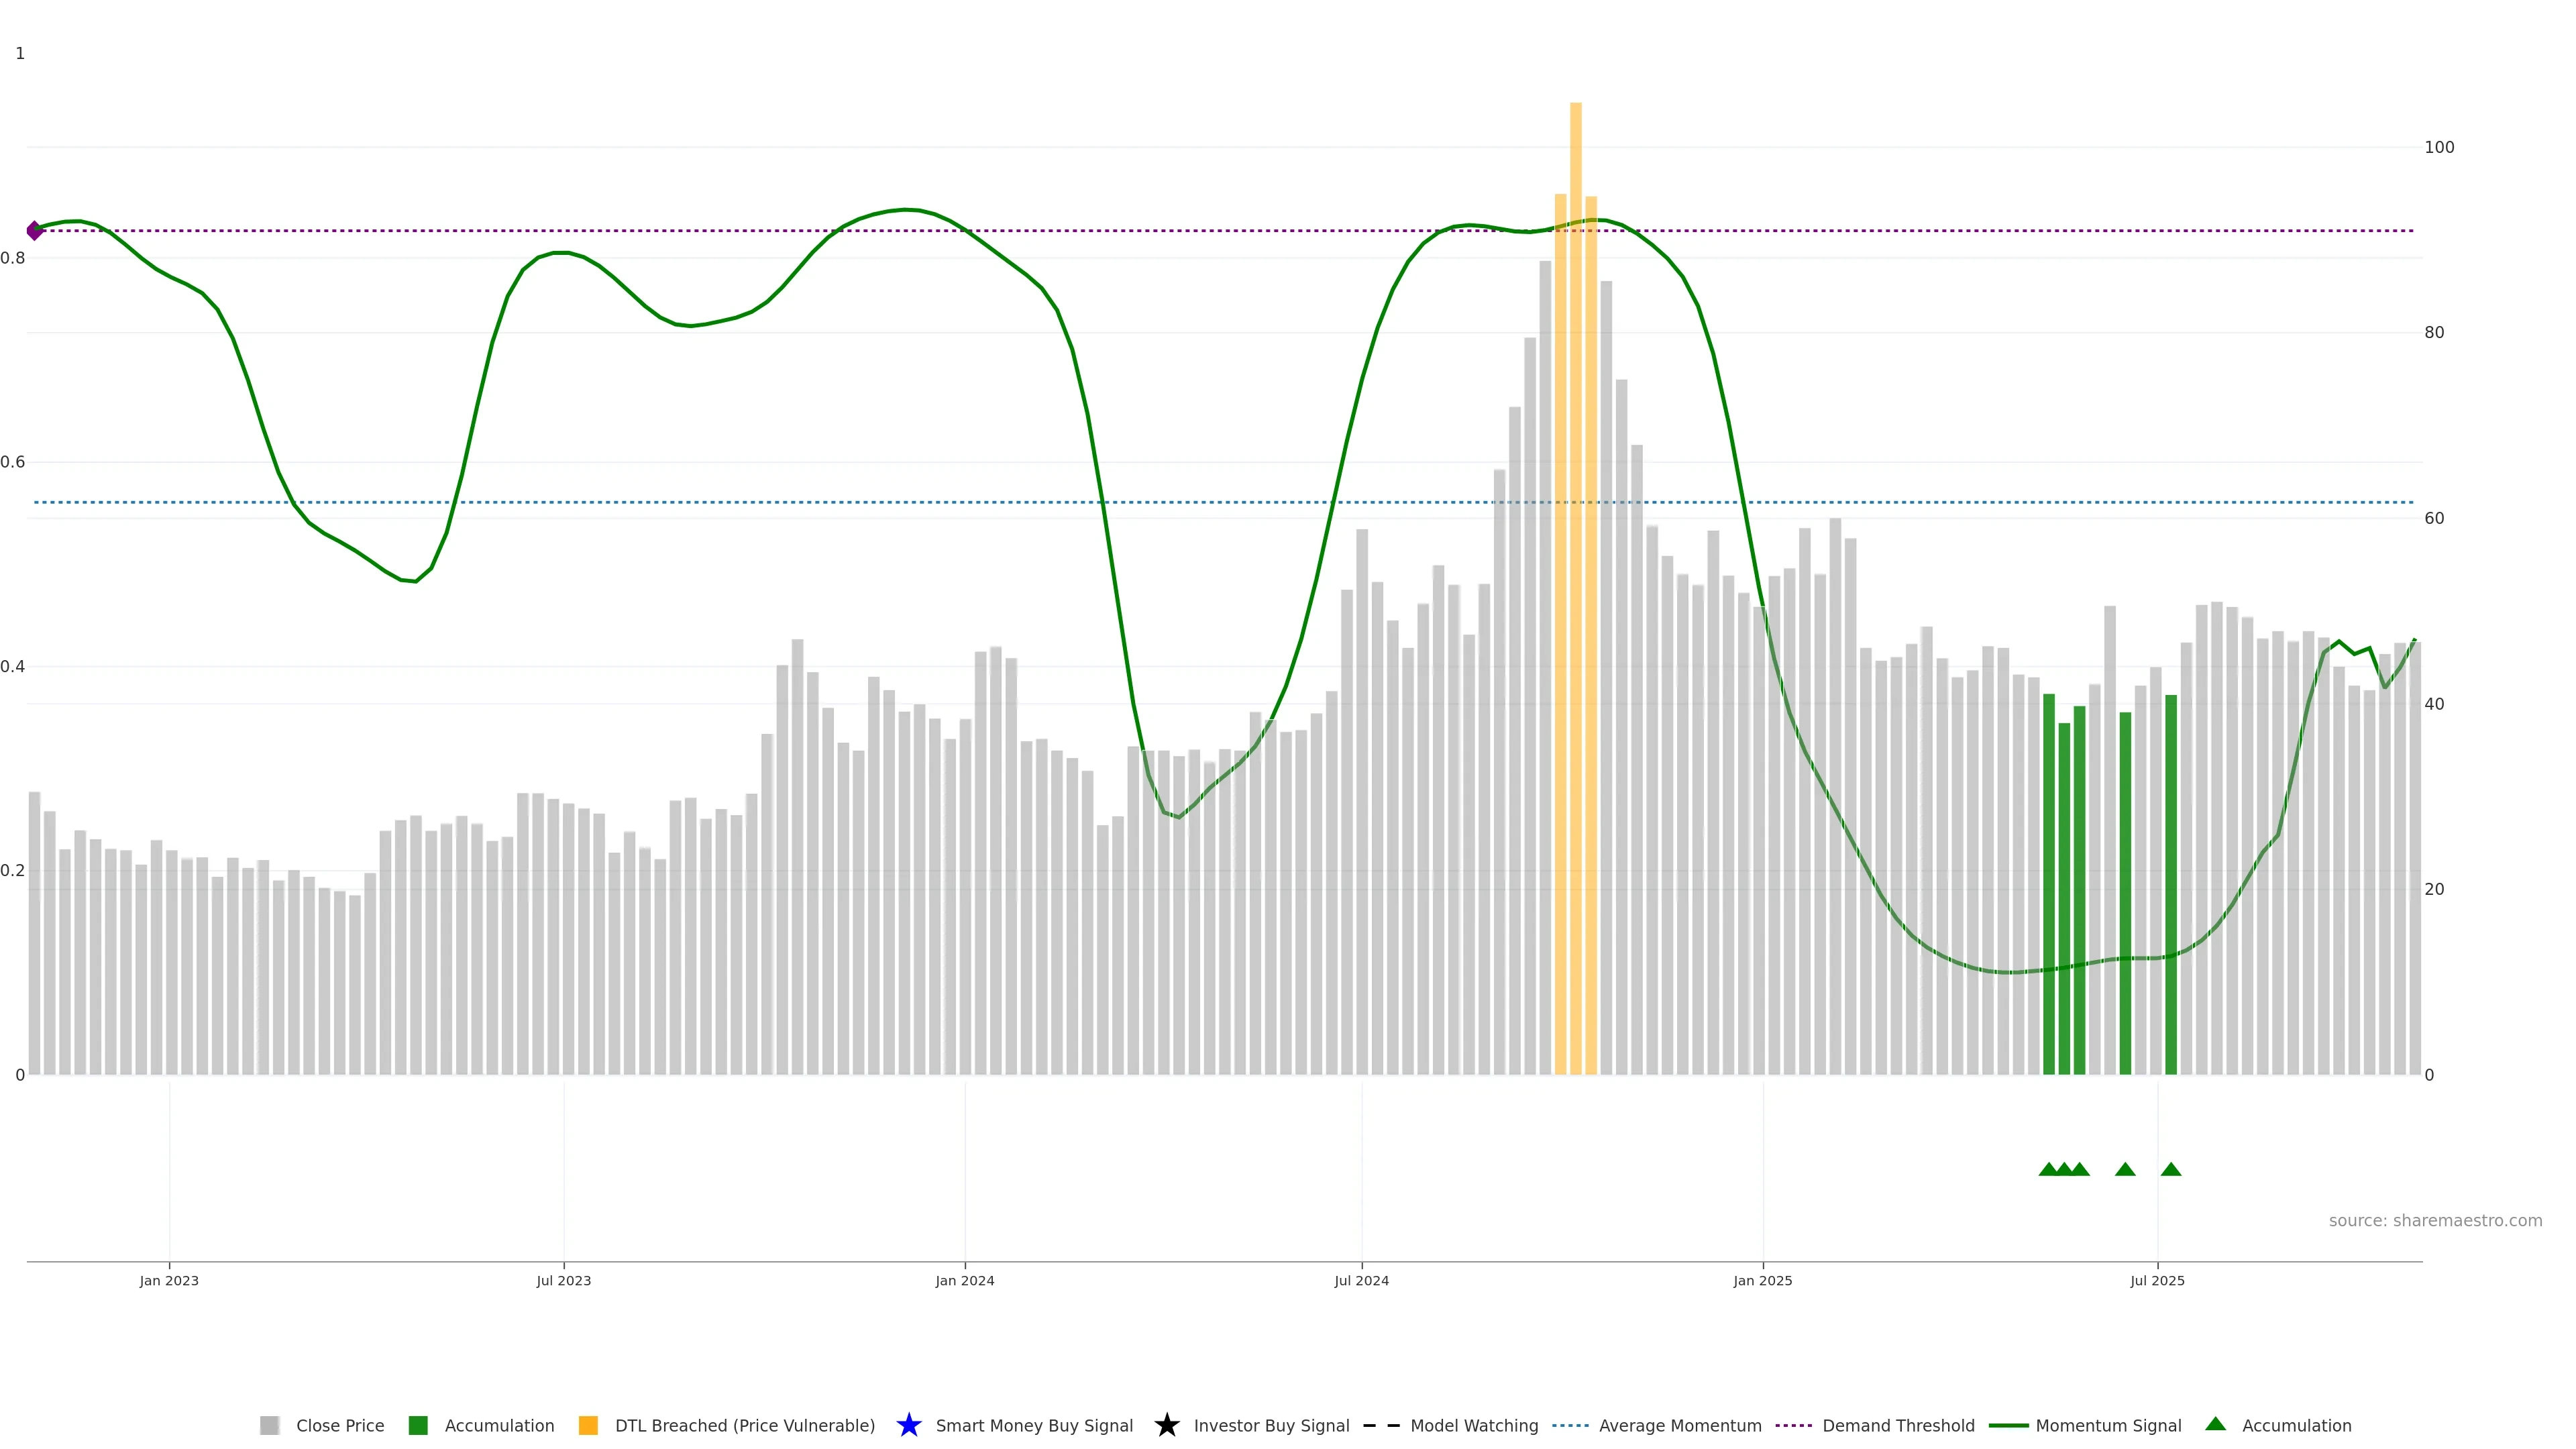This screenshot has height=1449, width=2576.
Task: Click the green Accumulation triangle legend icon
Action: tap(2215, 1424)
